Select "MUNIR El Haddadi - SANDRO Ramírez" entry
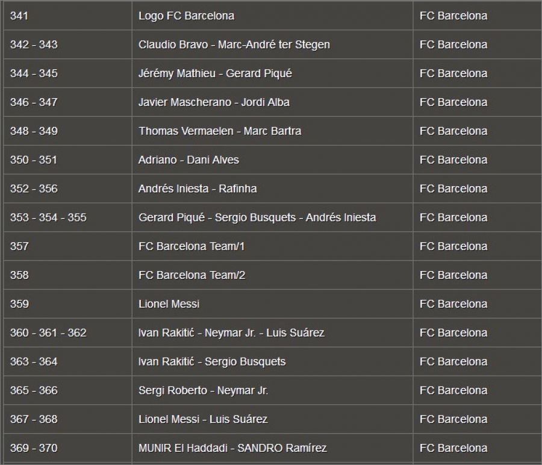 232,448
